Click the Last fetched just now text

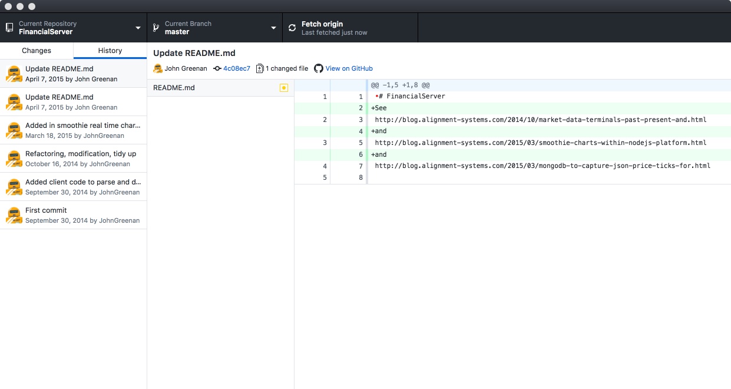(x=334, y=32)
